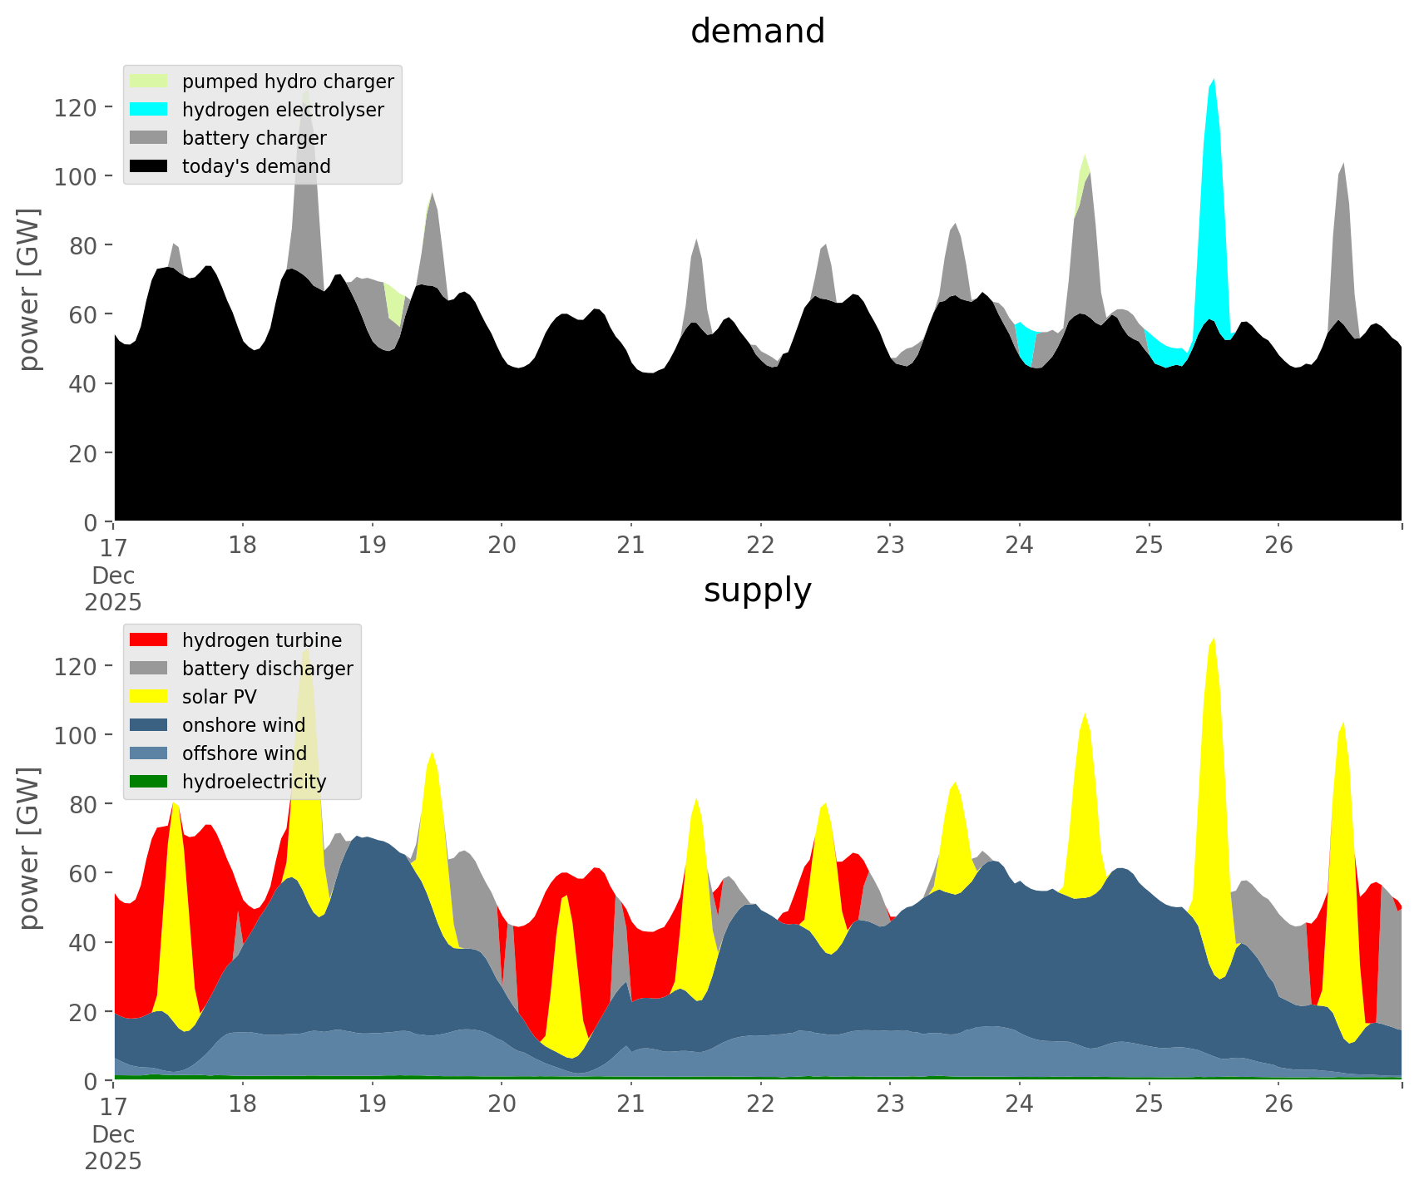Click the green hydroelectricity legend swatch
1419x1190 pixels.
149,782
